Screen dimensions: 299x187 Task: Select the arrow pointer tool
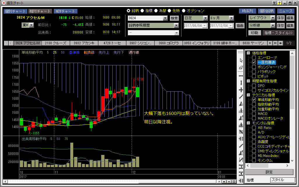pos(241,60)
